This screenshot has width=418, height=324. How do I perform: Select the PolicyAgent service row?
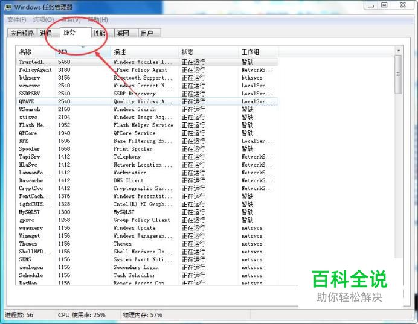click(147, 70)
